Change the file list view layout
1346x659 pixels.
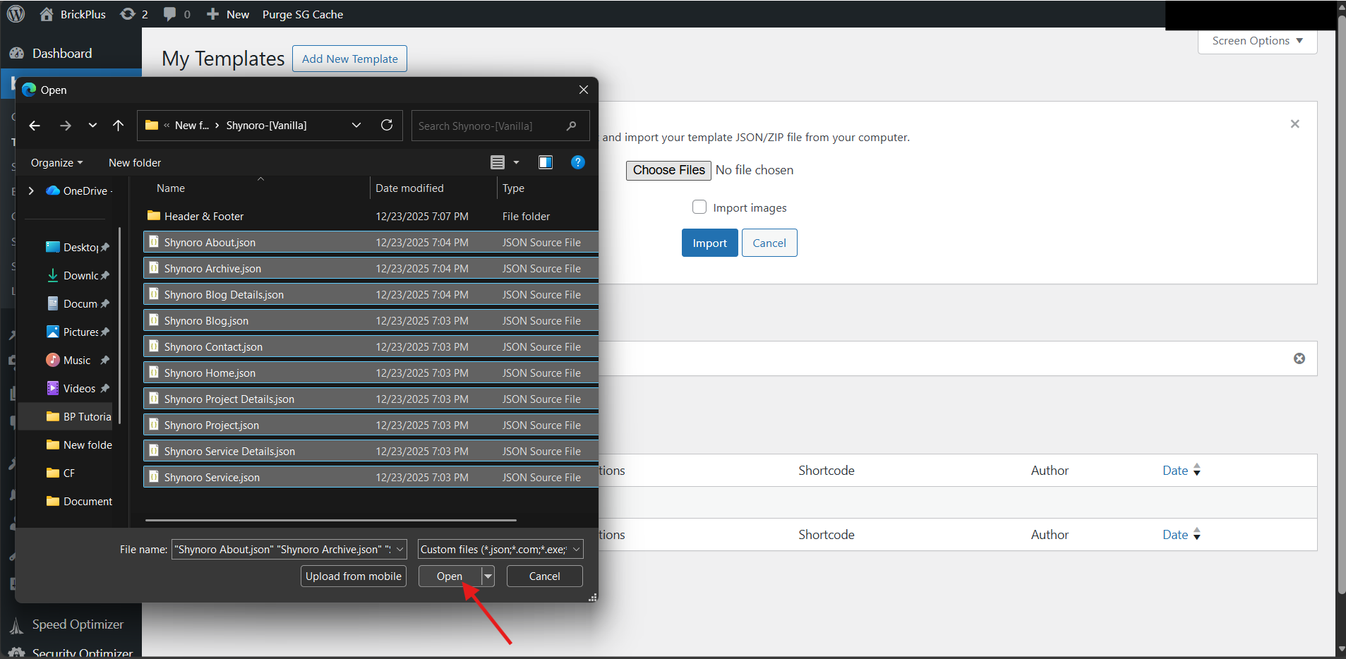[498, 162]
